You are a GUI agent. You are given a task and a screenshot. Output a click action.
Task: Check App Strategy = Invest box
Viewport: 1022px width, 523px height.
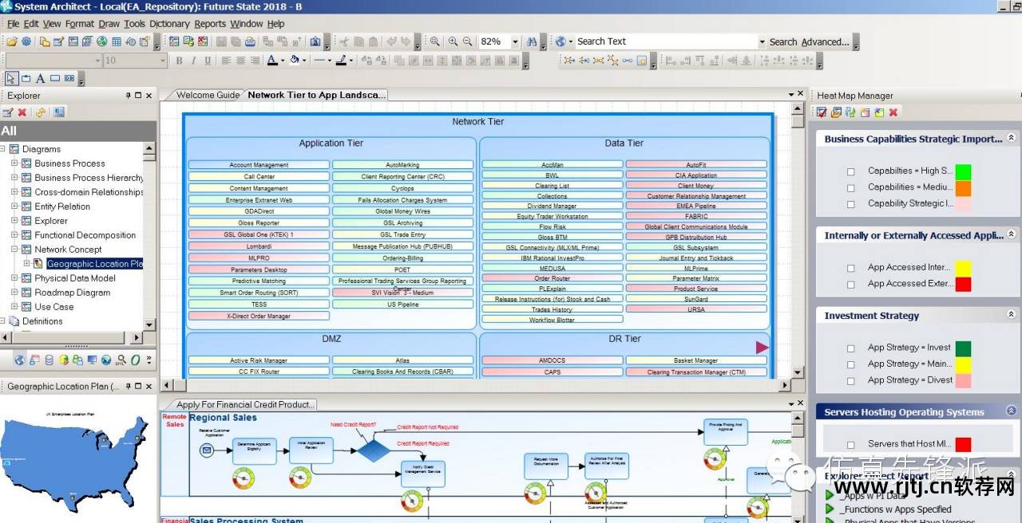850,348
